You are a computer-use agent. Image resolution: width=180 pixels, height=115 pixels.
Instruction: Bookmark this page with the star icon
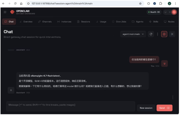tap(140, 4)
